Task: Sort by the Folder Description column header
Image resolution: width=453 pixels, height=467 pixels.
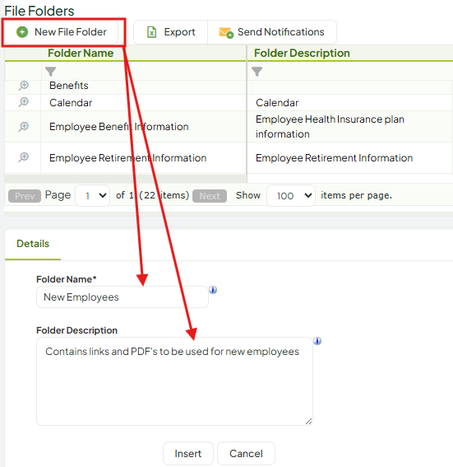Action: point(302,53)
